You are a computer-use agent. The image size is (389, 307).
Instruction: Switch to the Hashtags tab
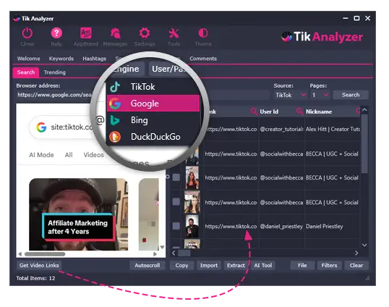click(x=95, y=59)
